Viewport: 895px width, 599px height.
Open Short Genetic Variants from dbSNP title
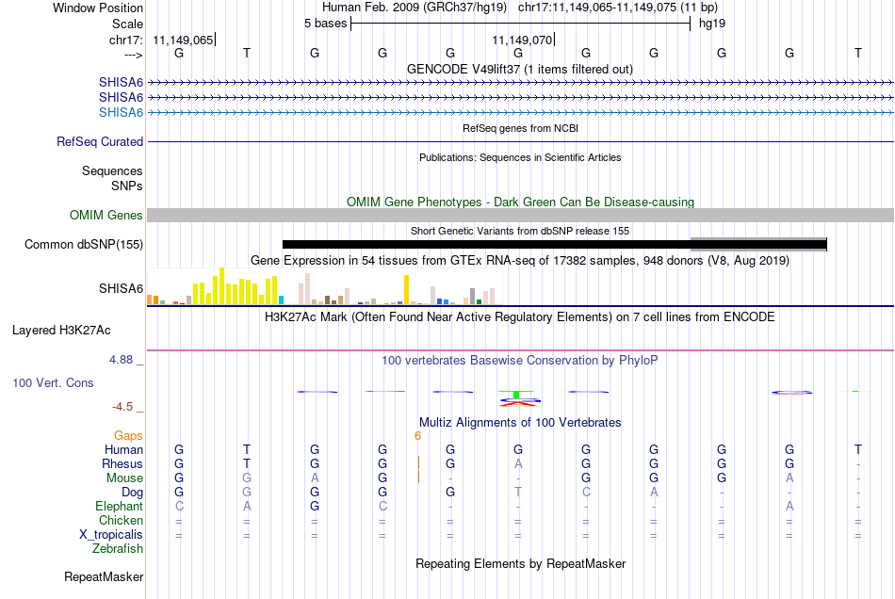(x=520, y=231)
